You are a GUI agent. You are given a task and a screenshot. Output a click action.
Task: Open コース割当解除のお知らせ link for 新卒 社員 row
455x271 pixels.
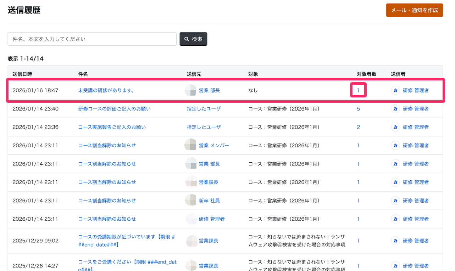click(107, 201)
